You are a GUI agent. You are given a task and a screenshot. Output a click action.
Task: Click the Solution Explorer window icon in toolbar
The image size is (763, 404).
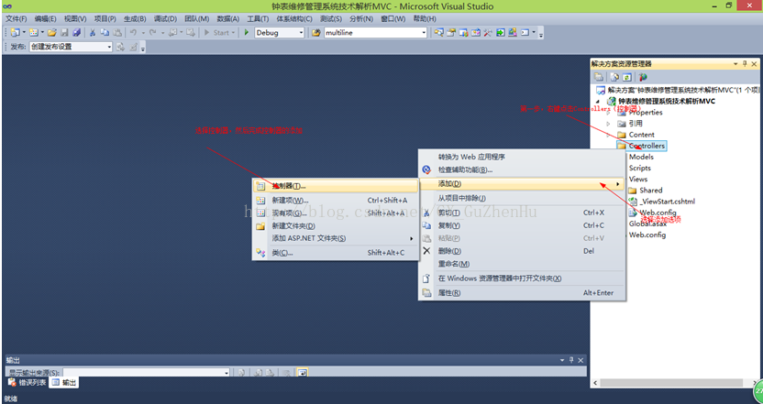coord(439,33)
